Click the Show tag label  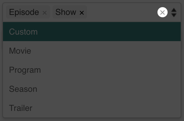coord(66,12)
